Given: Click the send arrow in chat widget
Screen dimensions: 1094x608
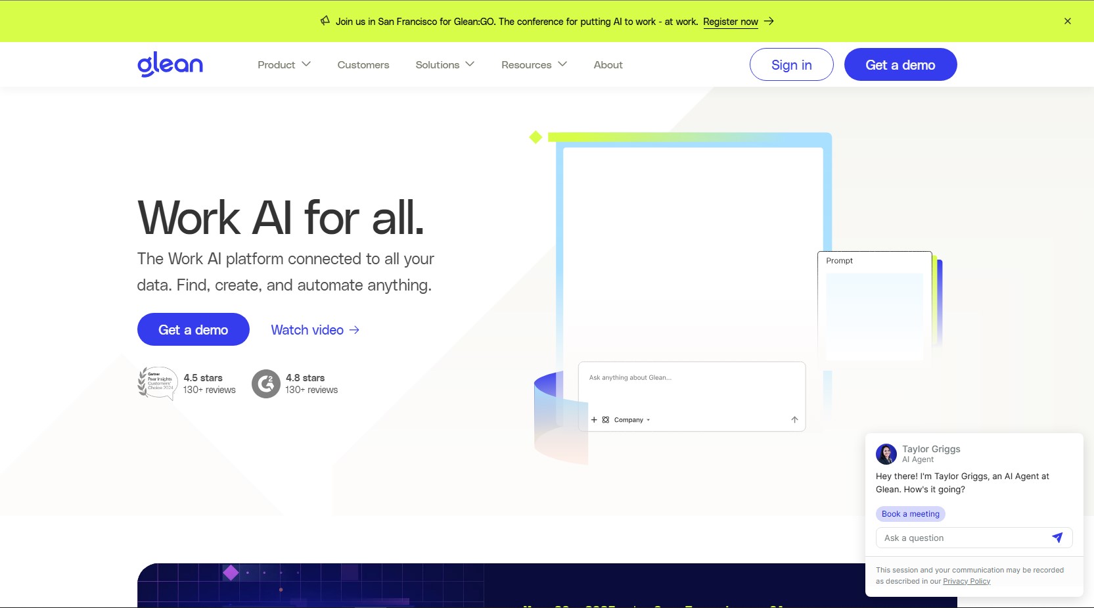Looking at the screenshot, I should (x=1057, y=538).
